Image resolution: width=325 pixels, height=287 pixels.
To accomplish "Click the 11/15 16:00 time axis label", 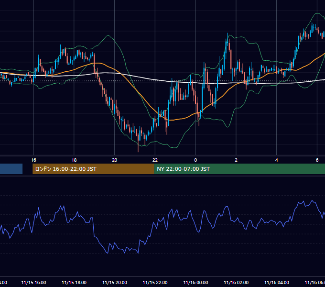I will 33,282.
